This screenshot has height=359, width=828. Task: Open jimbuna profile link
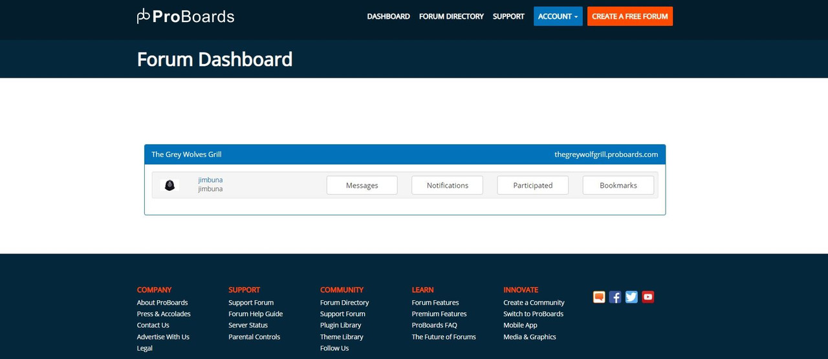point(210,180)
